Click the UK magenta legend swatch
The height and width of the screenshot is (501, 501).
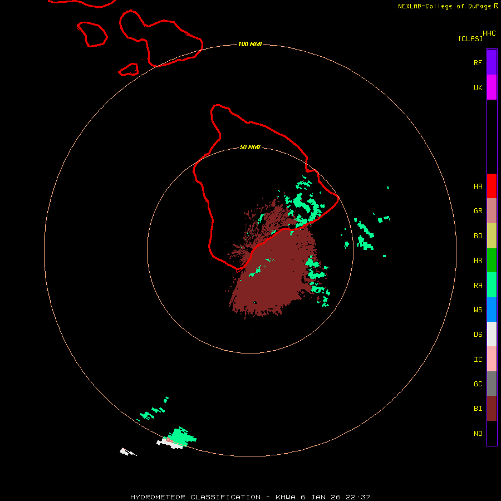(492, 87)
